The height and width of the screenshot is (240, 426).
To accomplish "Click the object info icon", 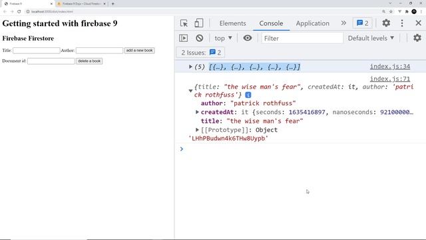I will tap(248, 95).
